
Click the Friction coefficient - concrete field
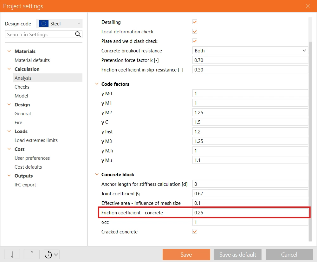250,212
